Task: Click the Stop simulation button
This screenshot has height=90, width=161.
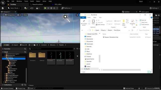Action: pos(51,8)
